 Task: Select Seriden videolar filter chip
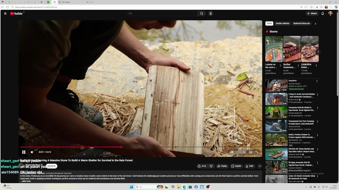click(x=283, y=23)
